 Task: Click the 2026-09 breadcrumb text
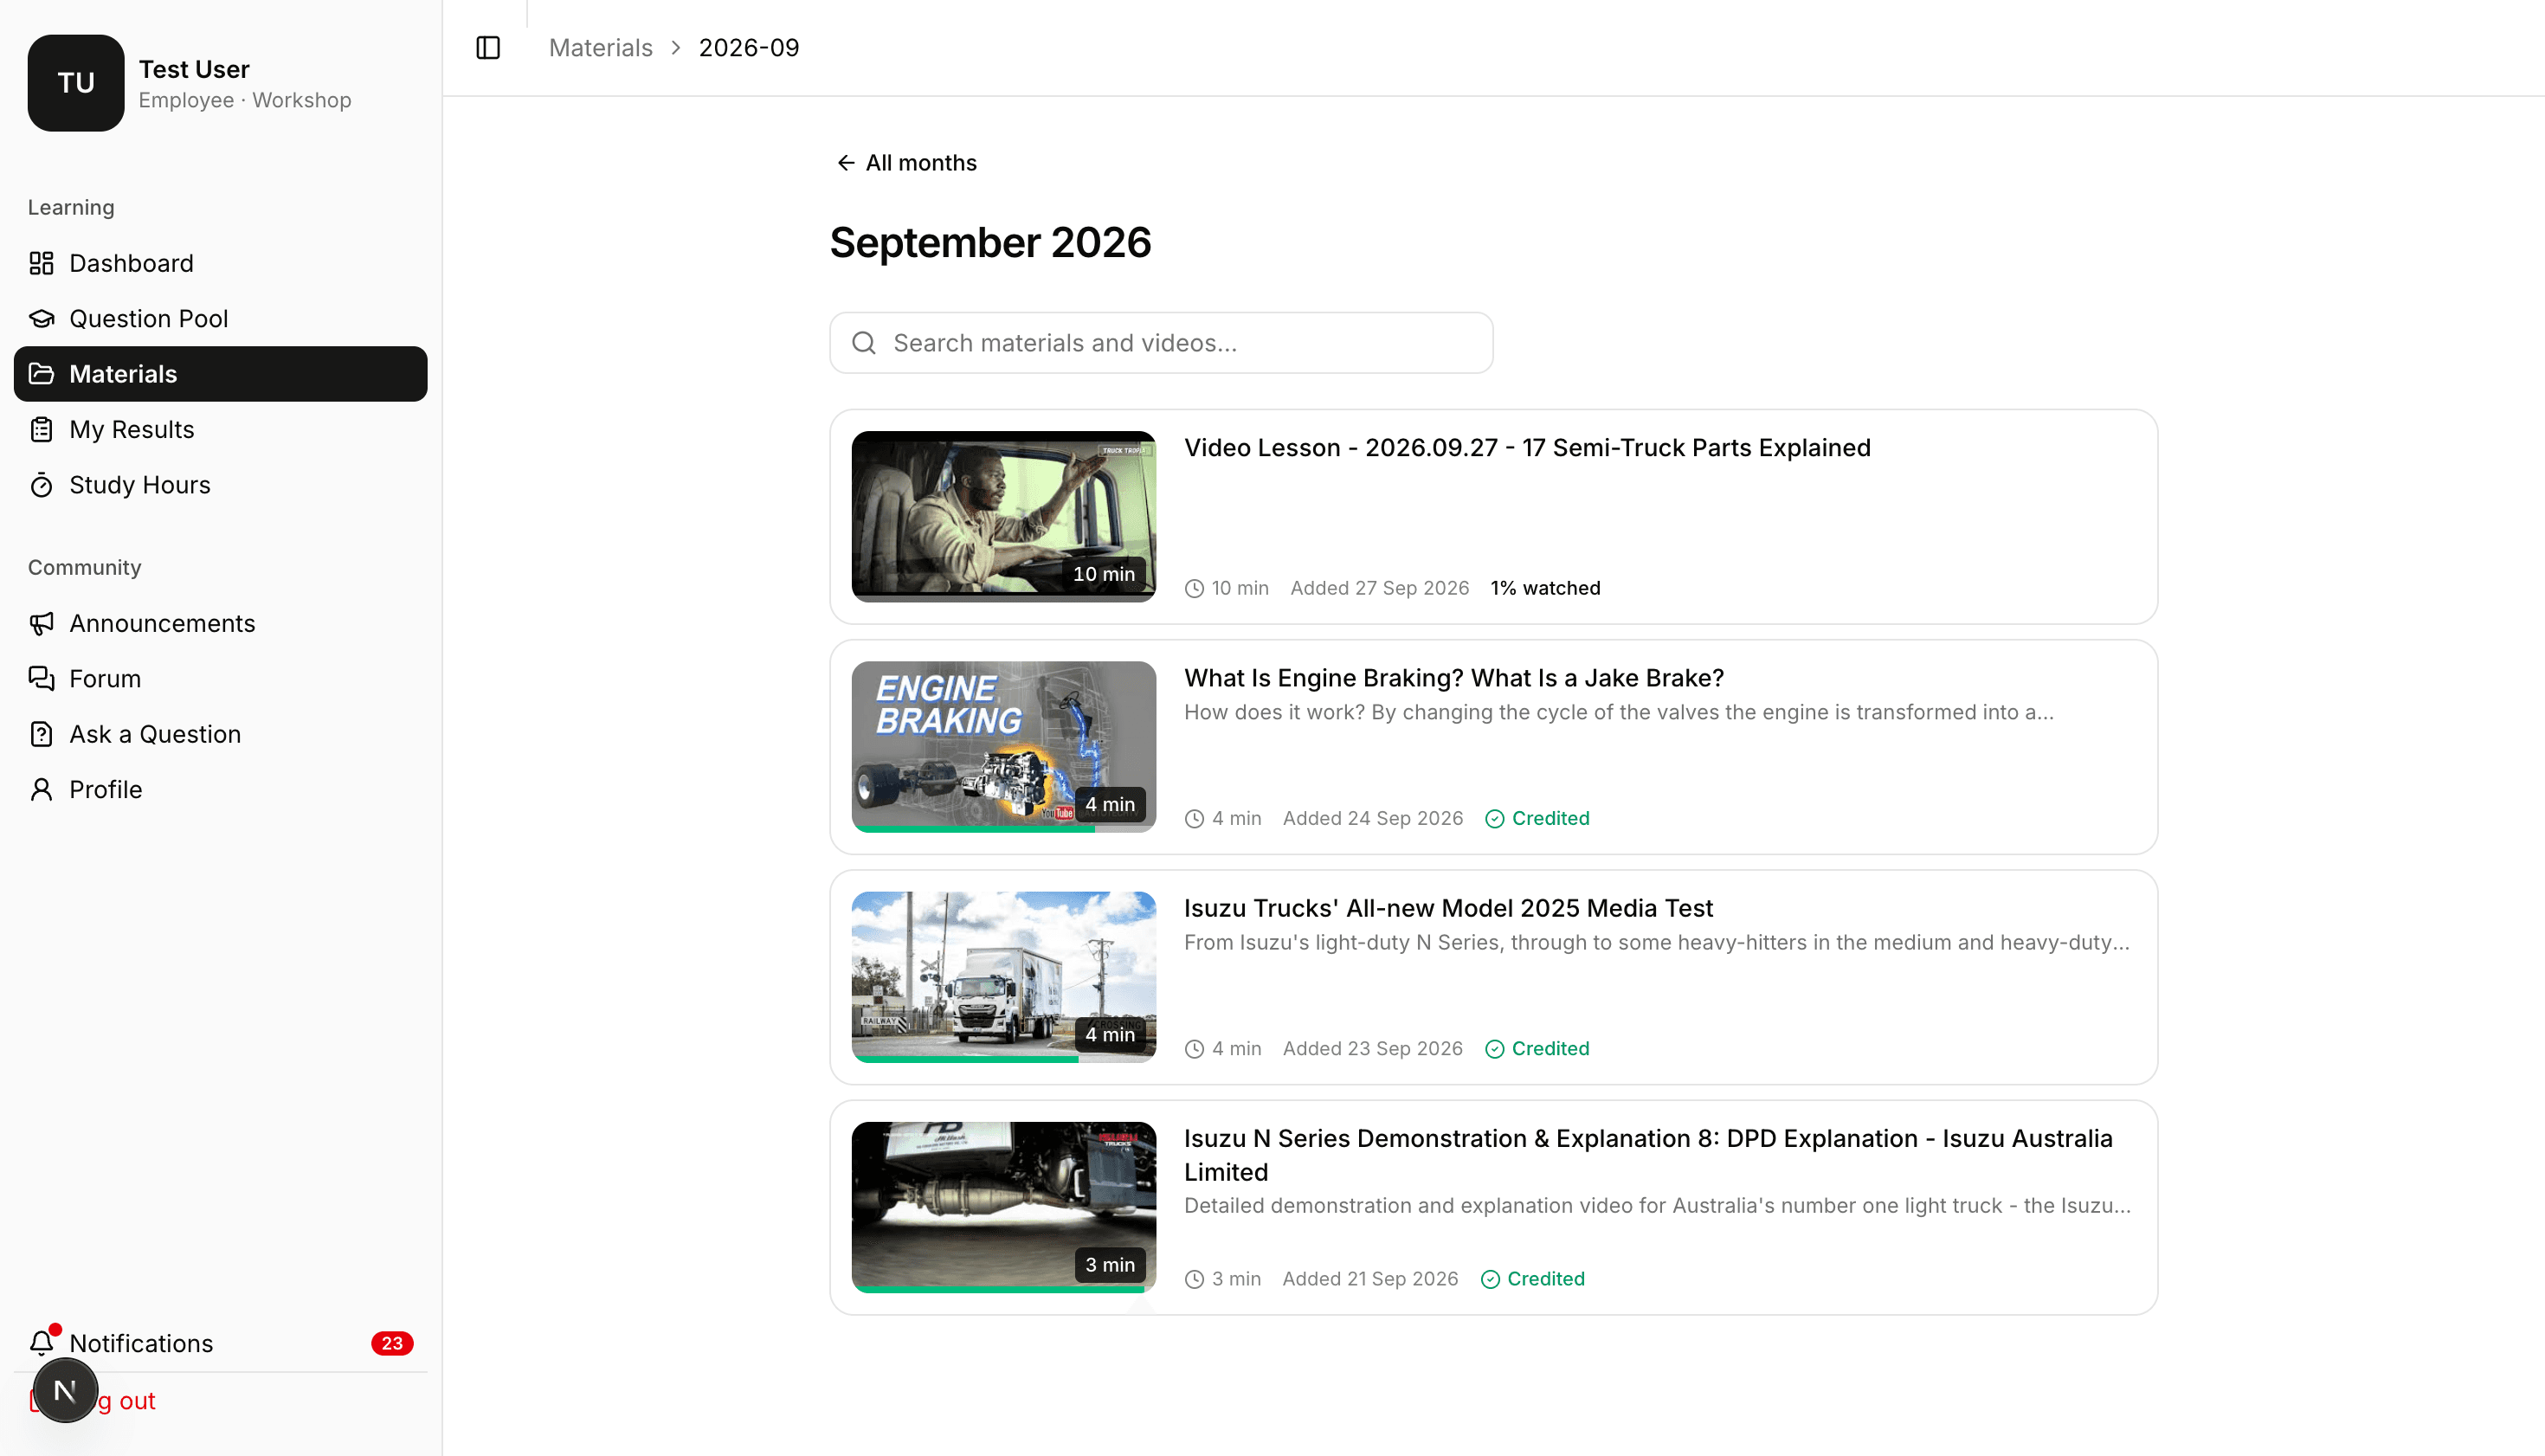(749, 48)
